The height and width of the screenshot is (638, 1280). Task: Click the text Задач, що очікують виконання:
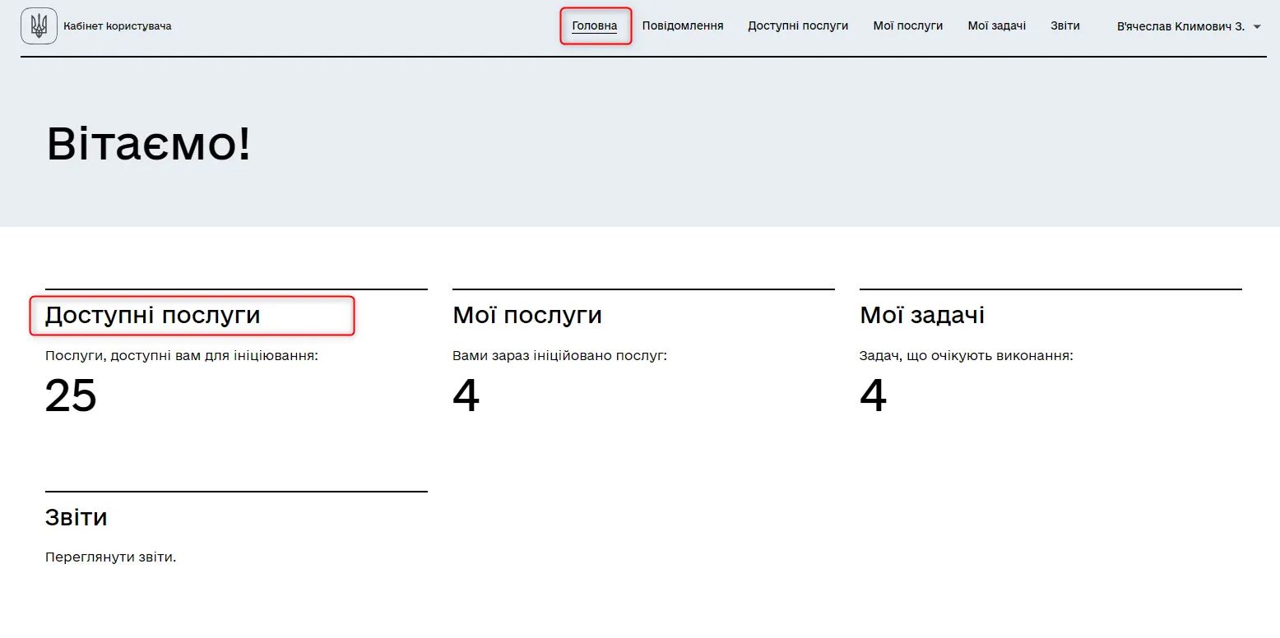[x=967, y=356]
